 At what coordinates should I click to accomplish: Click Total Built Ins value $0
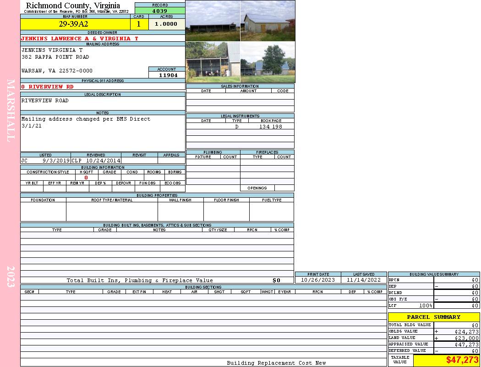[x=276, y=280]
